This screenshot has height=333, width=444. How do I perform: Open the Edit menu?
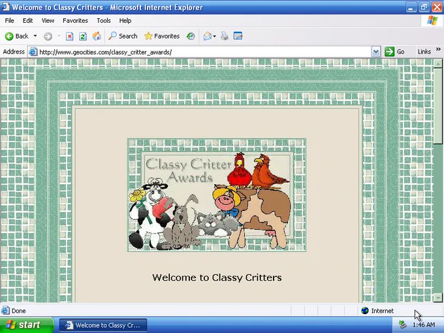(27, 21)
